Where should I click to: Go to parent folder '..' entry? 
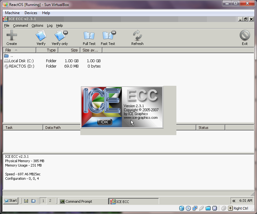(x=11, y=56)
